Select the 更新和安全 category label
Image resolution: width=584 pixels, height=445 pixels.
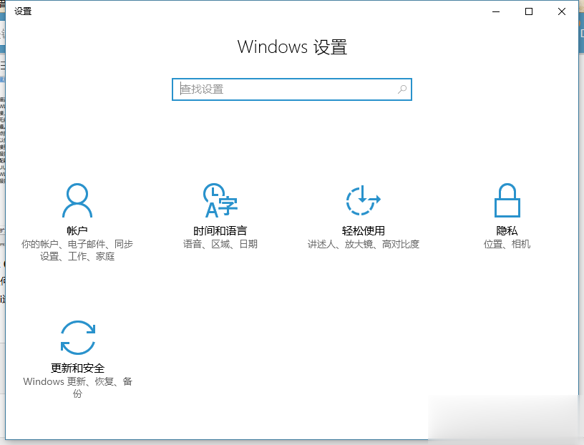77,366
